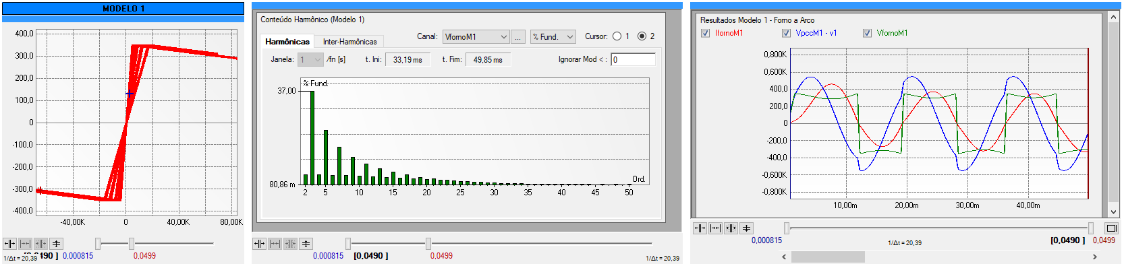This screenshot has height=266, width=1124.
Task: Click vertical-fit icon under results waveform
Action: [746, 228]
